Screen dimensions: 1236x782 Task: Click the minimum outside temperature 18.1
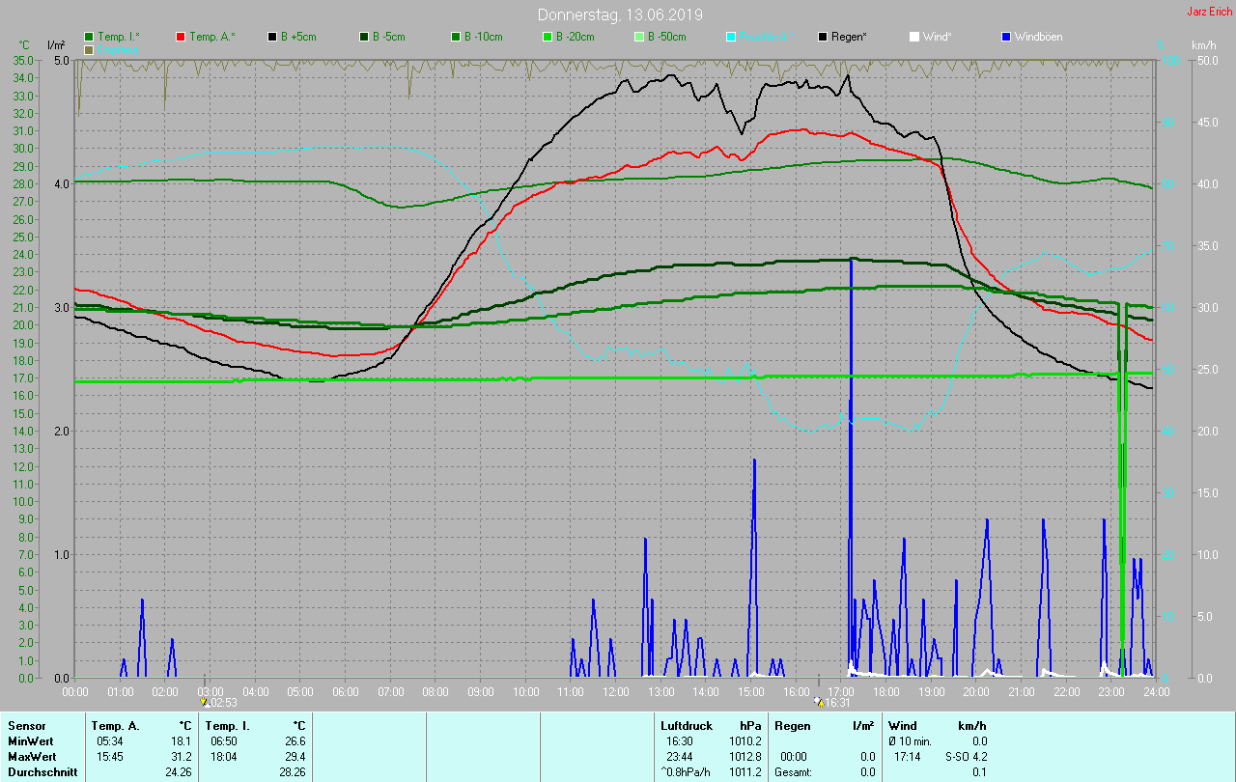[x=181, y=741]
